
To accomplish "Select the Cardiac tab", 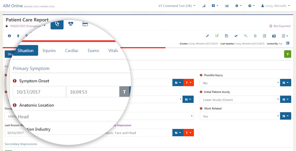I will pyautogui.click(x=72, y=51).
